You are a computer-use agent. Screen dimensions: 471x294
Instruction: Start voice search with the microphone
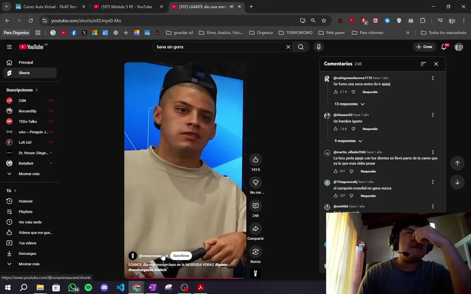click(319, 47)
